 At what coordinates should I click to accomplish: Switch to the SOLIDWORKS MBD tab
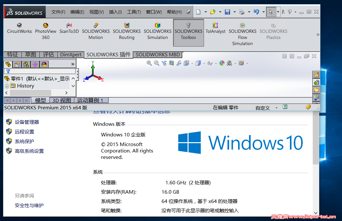(158, 55)
